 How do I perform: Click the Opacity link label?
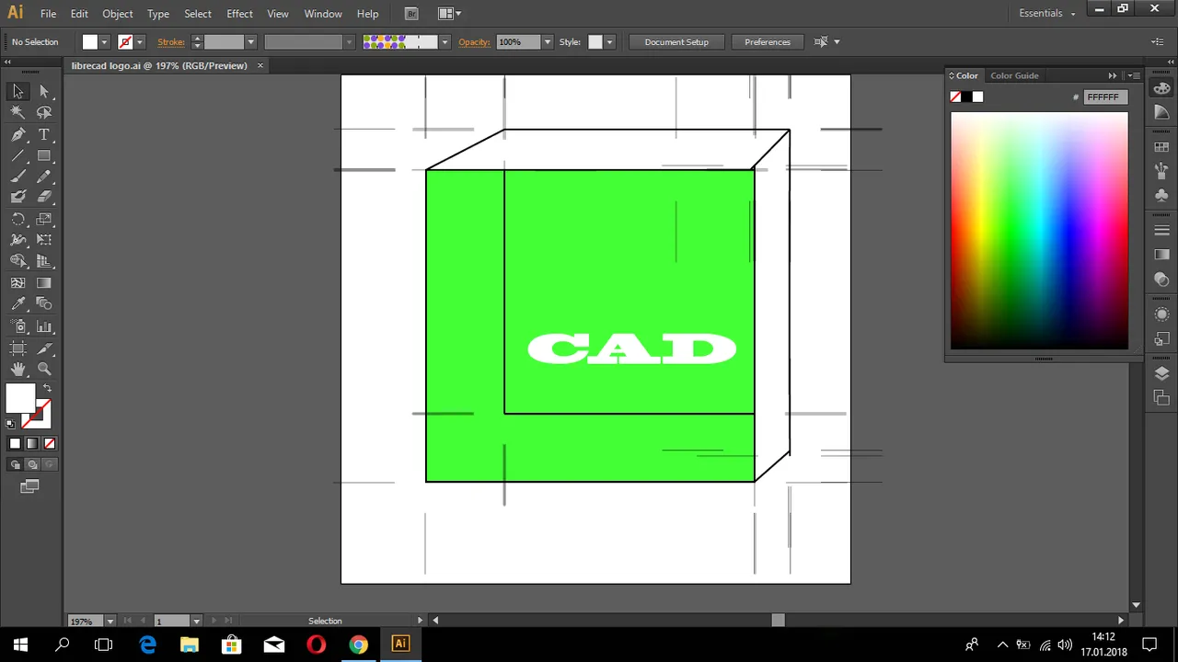tap(474, 42)
